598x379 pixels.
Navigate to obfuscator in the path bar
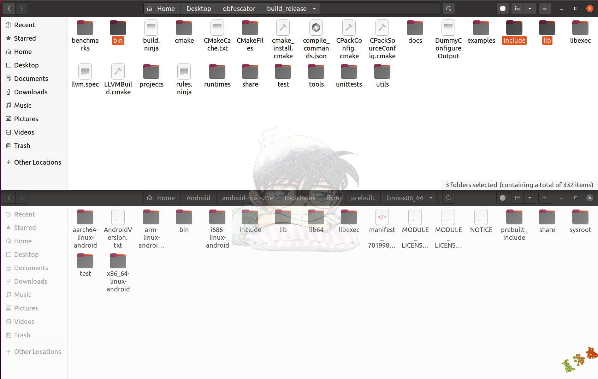(239, 8)
